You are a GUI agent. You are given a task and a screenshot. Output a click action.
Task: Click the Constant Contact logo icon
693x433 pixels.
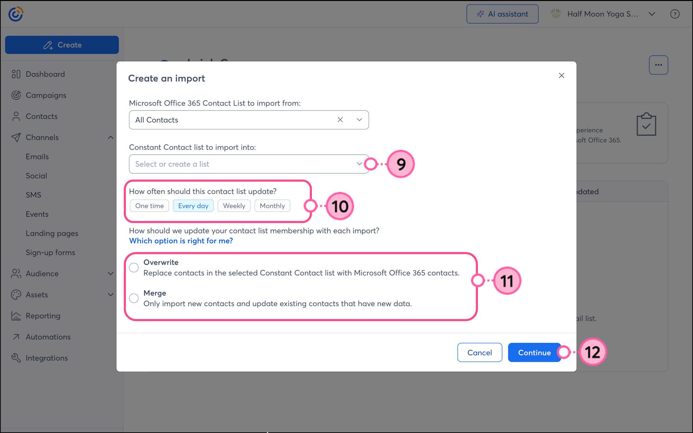click(16, 14)
